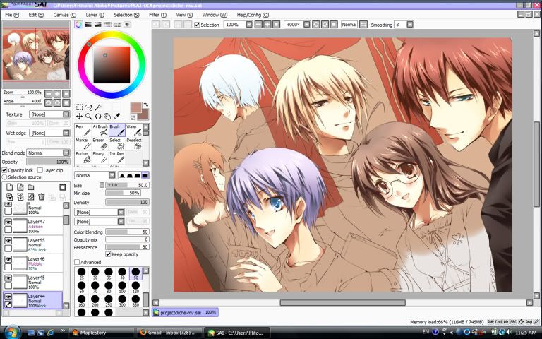The width and height of the screenshot is (542, 339).
Task: Uncheck the Keep opacity checkbox
Action: [108, 254]
